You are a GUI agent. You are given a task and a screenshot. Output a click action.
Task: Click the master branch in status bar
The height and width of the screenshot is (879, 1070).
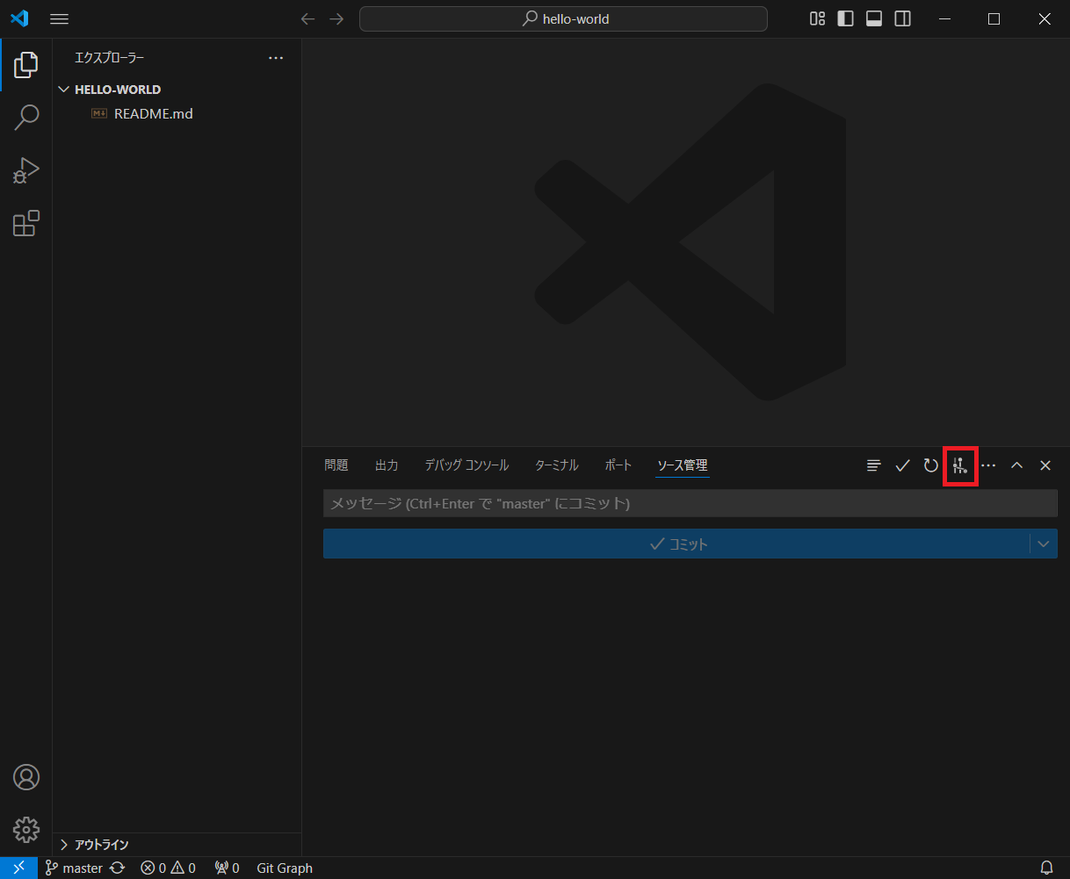[74, 868]
